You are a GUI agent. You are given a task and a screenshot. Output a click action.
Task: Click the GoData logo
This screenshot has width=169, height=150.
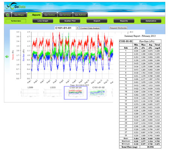pyautogui.click(x=16, y=6)
